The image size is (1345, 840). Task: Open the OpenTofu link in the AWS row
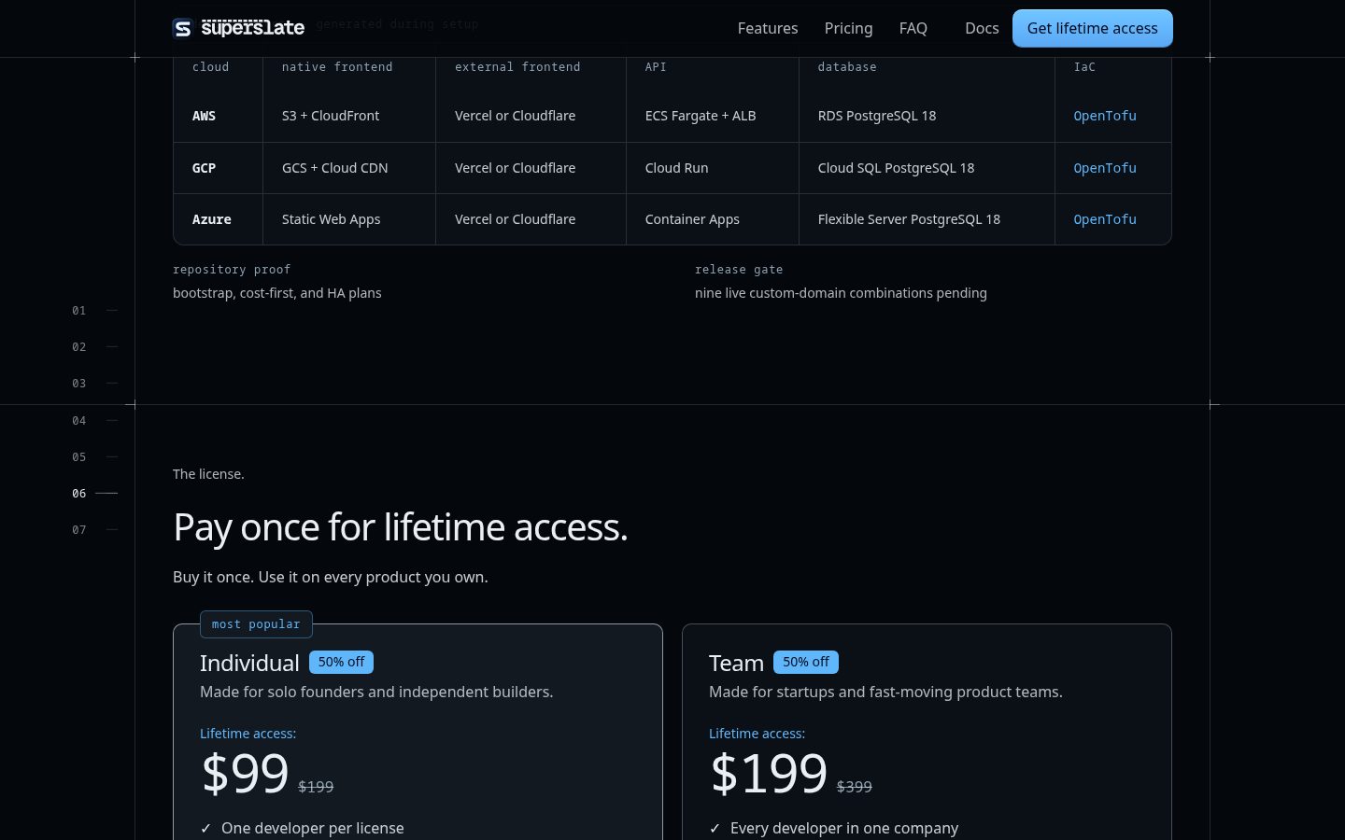[1105, 116]
